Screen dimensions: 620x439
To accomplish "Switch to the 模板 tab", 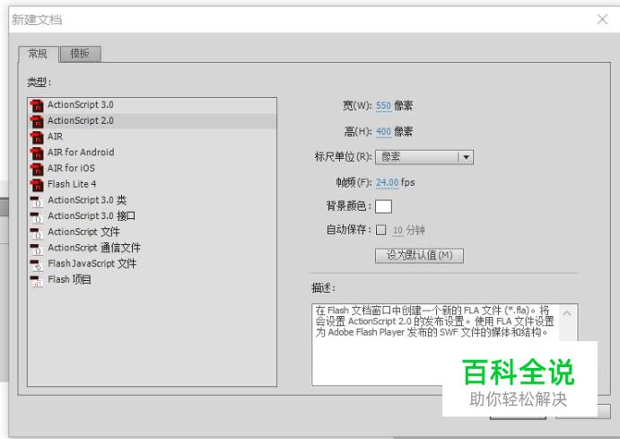I will pyautogui.click(x=80, y=54).
